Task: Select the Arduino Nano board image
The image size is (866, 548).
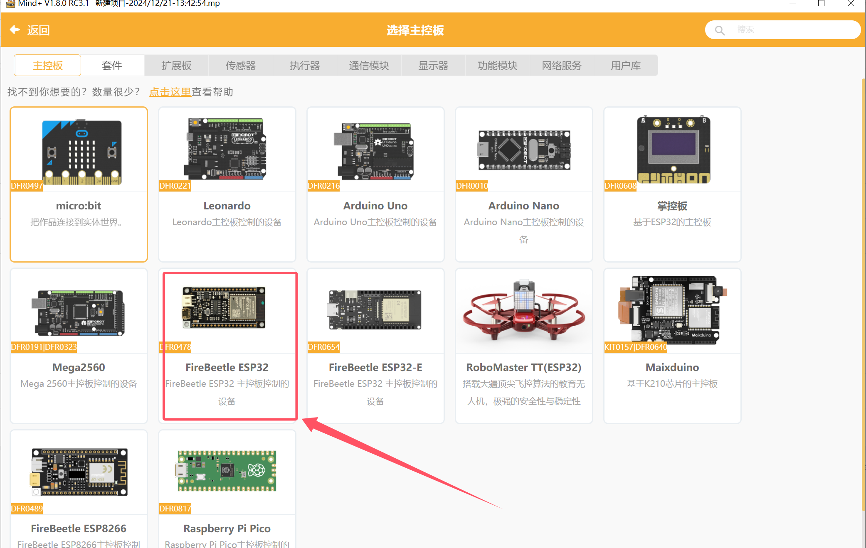Action: coord(524,150)
